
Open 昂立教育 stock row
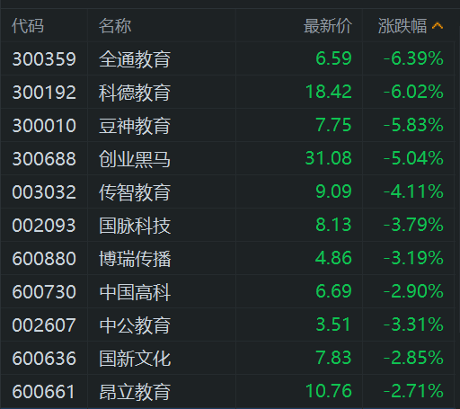pos(227,391)
